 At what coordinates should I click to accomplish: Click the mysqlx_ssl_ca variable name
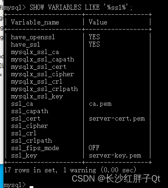coord(35,52)
